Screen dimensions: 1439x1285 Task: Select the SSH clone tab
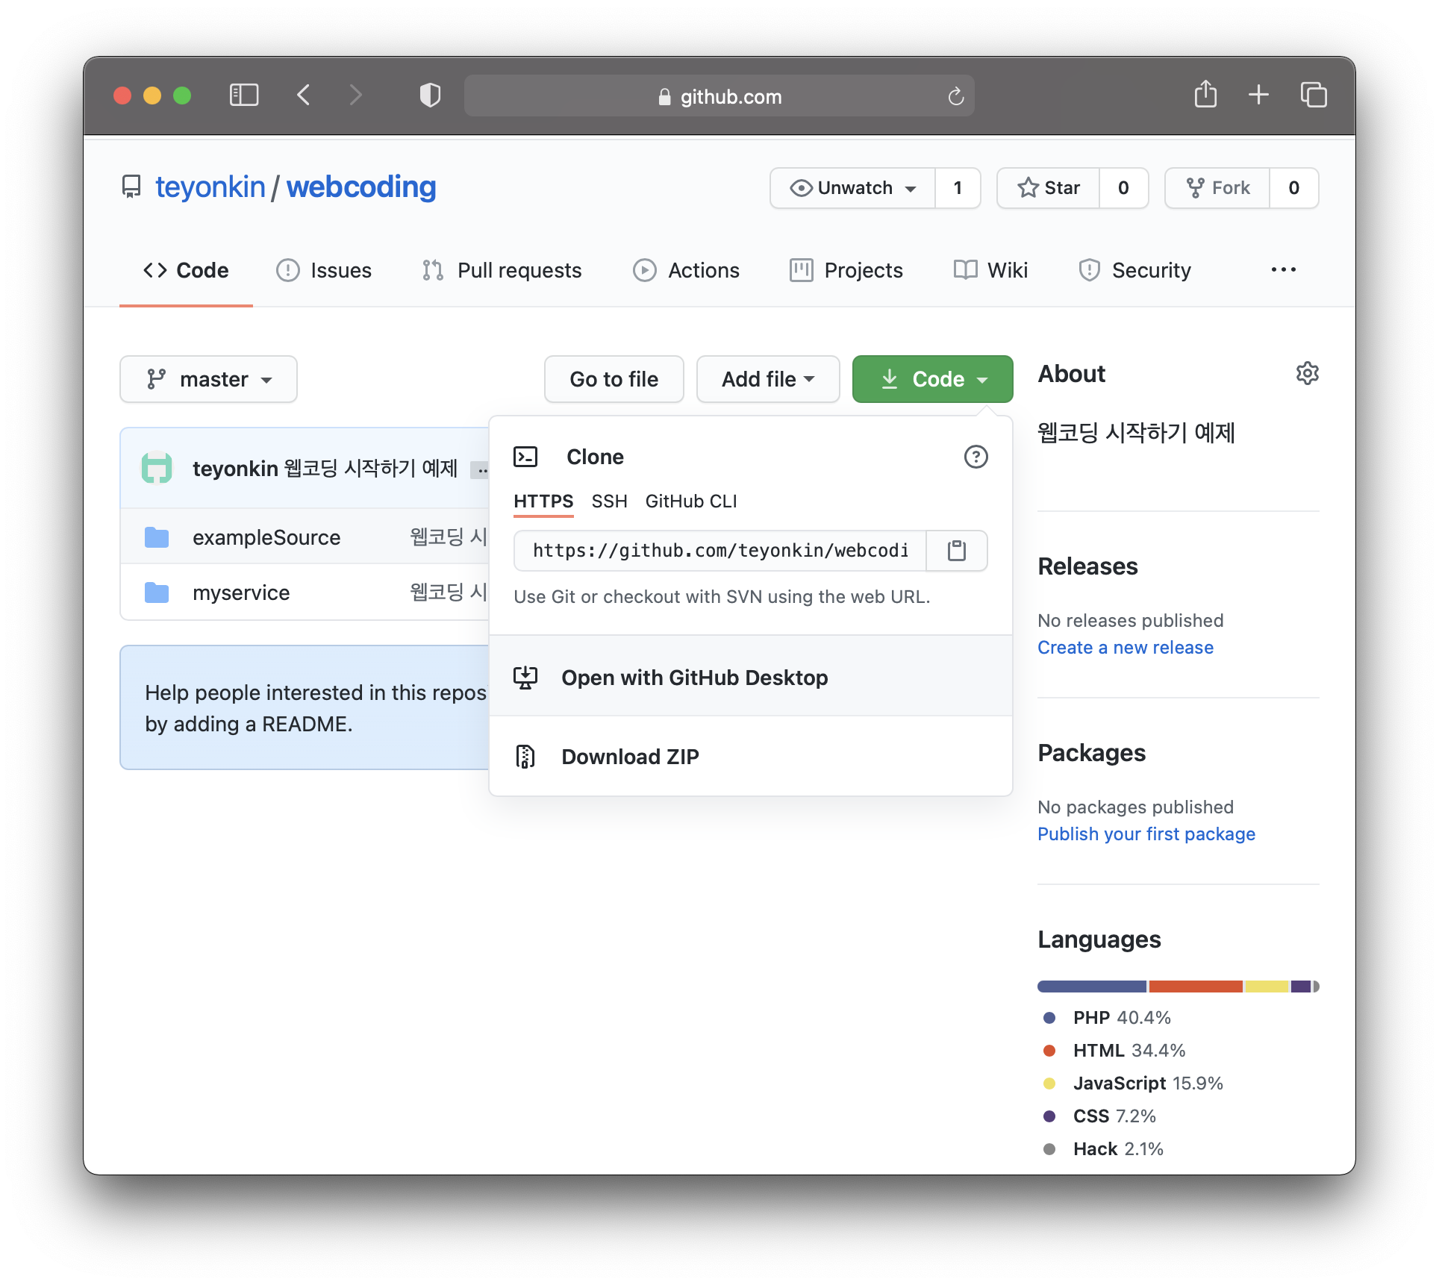point(609,501)
